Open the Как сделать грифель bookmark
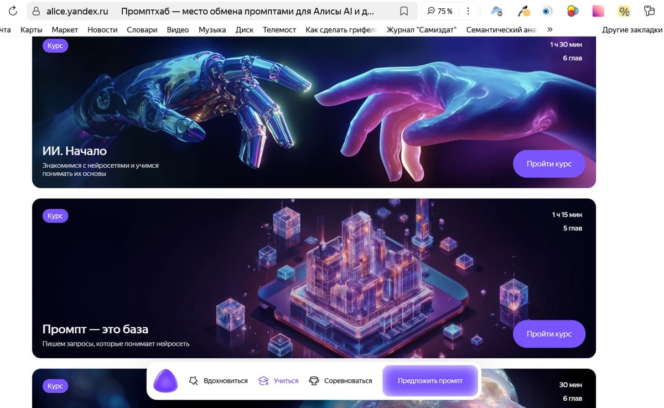Screen dimensions: 664x408 tap(341, 30)
